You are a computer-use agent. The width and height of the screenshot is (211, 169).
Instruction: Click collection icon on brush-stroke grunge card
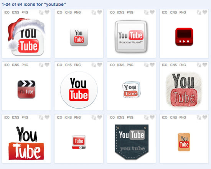pyautogui.click(x=41, y=118)
